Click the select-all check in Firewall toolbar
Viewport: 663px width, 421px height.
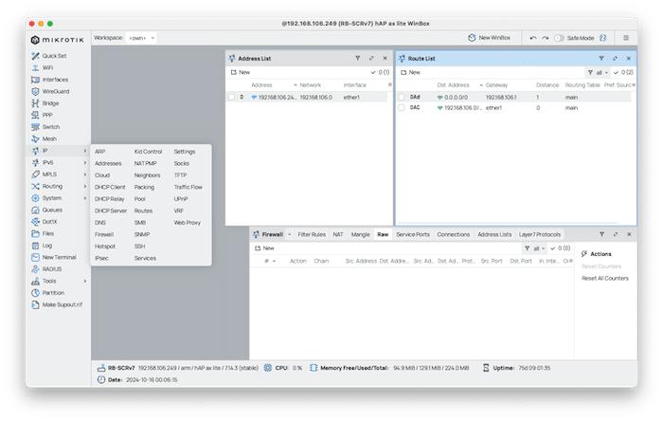[553, 248]
